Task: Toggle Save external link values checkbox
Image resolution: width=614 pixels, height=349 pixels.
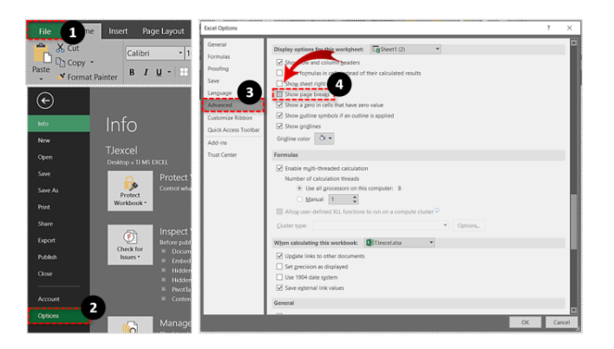Action: pyautogui.click(x=279, y=288)
